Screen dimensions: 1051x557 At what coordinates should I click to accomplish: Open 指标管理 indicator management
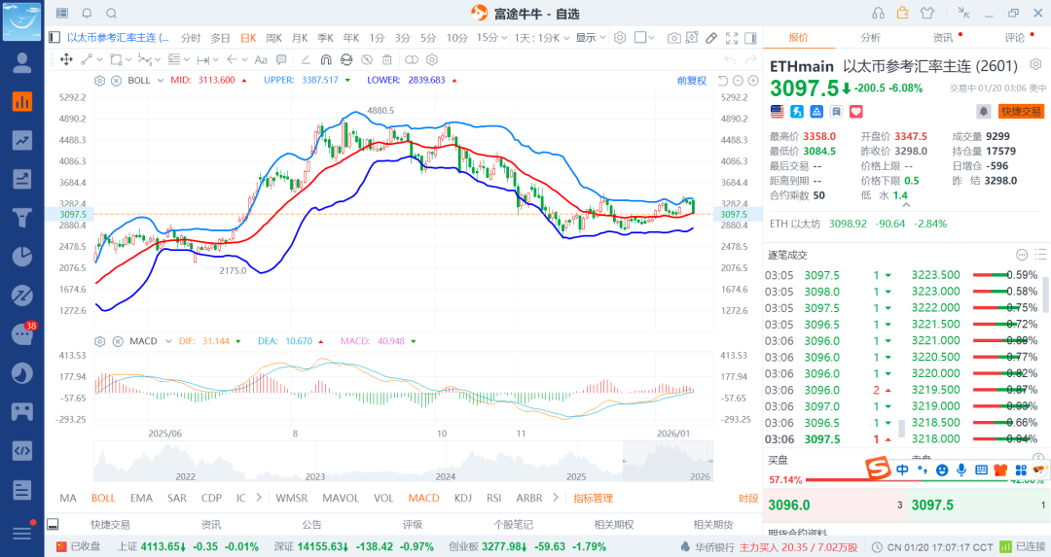(594, 498)
